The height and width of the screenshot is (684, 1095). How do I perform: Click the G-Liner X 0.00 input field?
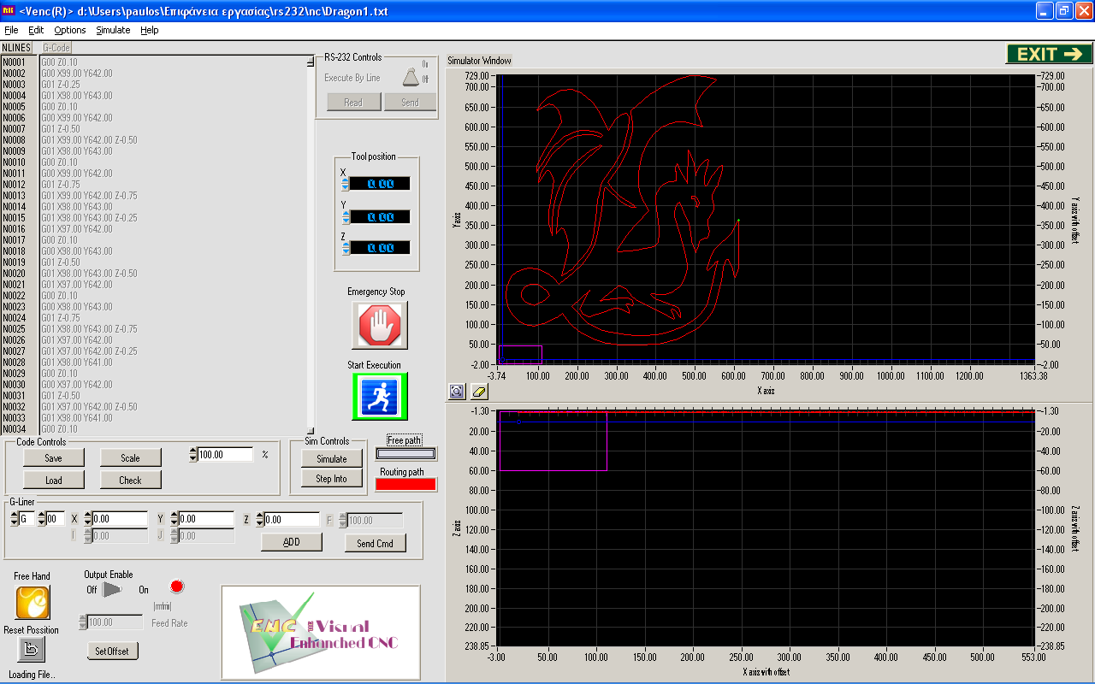pyautogui.click(x=120, y=519)
